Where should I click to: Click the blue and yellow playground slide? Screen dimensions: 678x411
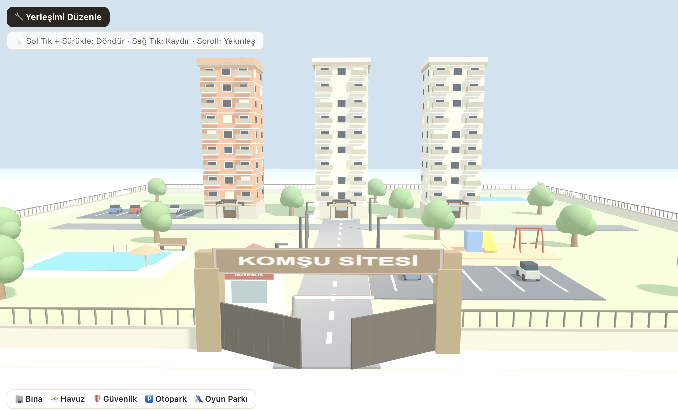point(480,241)
